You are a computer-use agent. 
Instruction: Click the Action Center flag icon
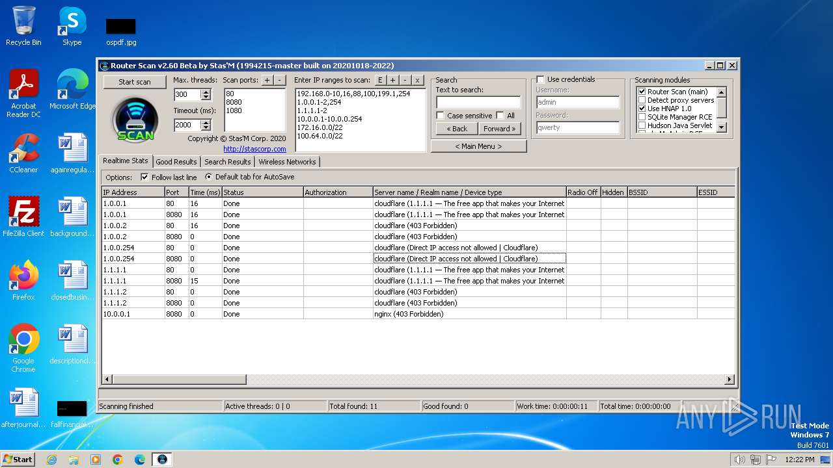click(771, 460)
